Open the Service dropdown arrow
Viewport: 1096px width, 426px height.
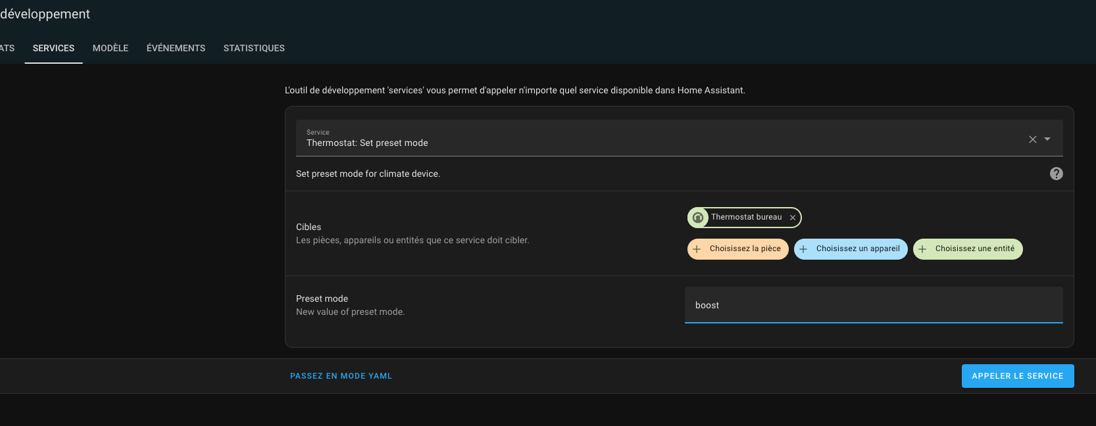click(1047, 139)
